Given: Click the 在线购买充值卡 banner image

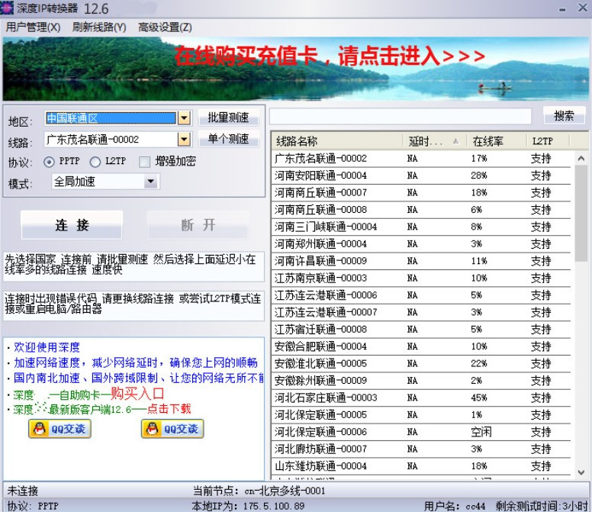Looking at the screenshot, I should pos(295,69).
